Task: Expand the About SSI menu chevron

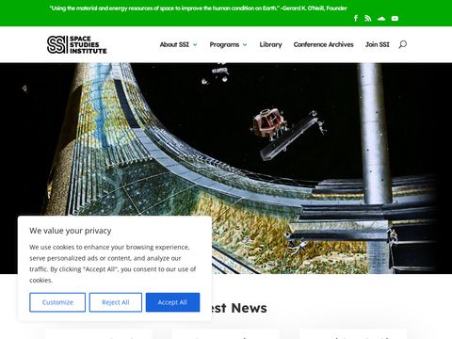Action: coord(195,45)
